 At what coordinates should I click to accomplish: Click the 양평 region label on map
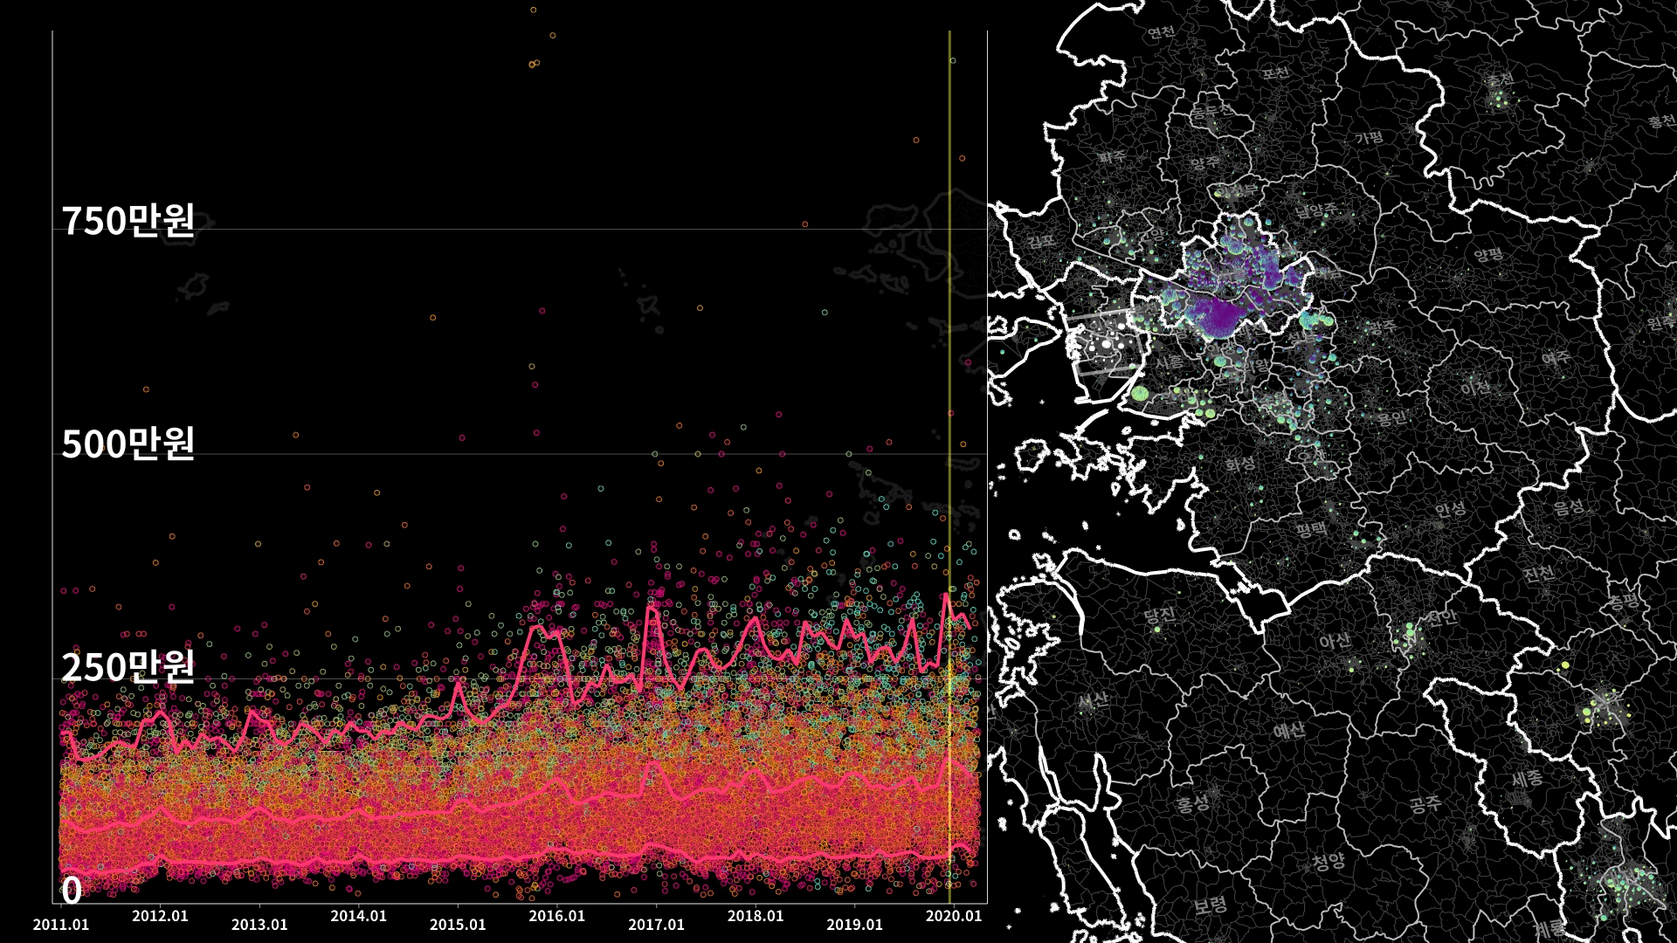(x=1489, y=254)
